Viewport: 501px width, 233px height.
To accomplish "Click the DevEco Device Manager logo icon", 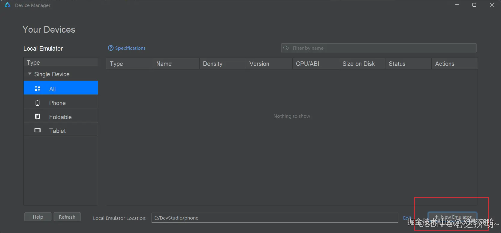I will [8, 5].
